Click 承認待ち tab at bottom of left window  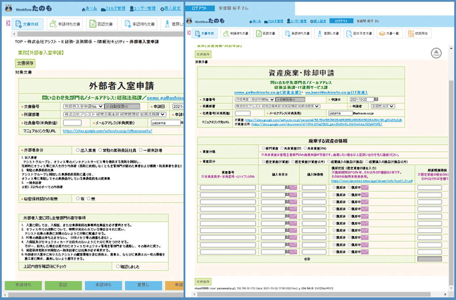pyautogui.click(x=103, y=285)
